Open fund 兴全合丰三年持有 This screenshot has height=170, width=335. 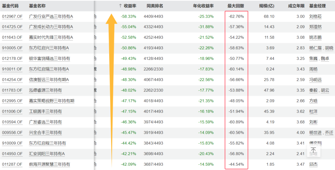coord(45,133)
